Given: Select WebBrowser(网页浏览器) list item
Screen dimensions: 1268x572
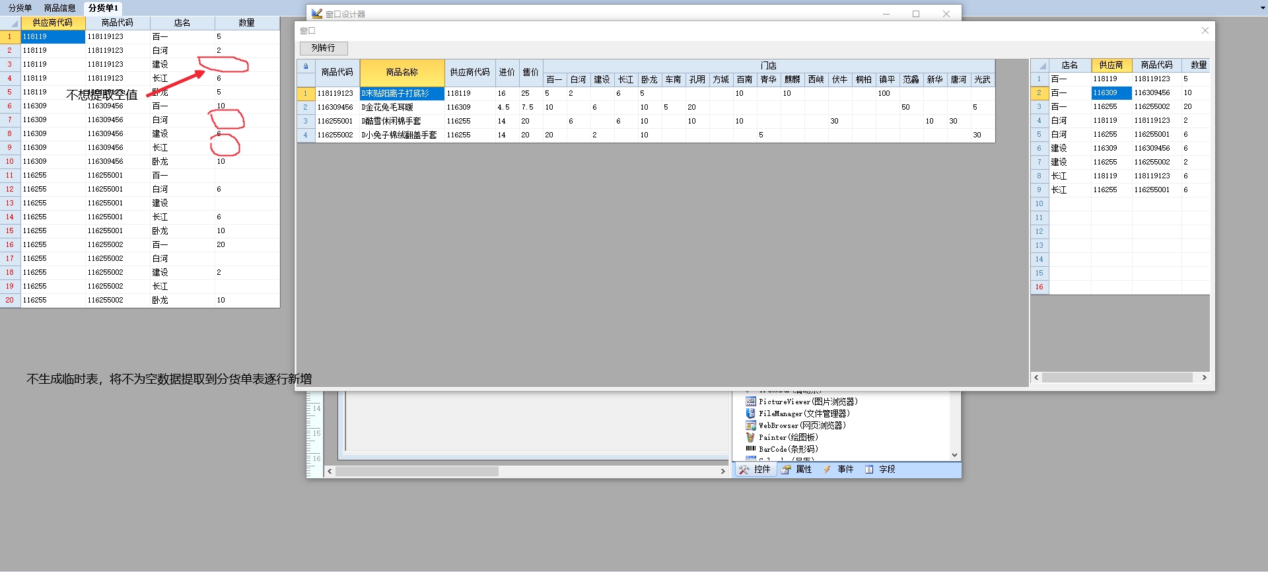Looking at the screenshot, I should click(802, 425).
